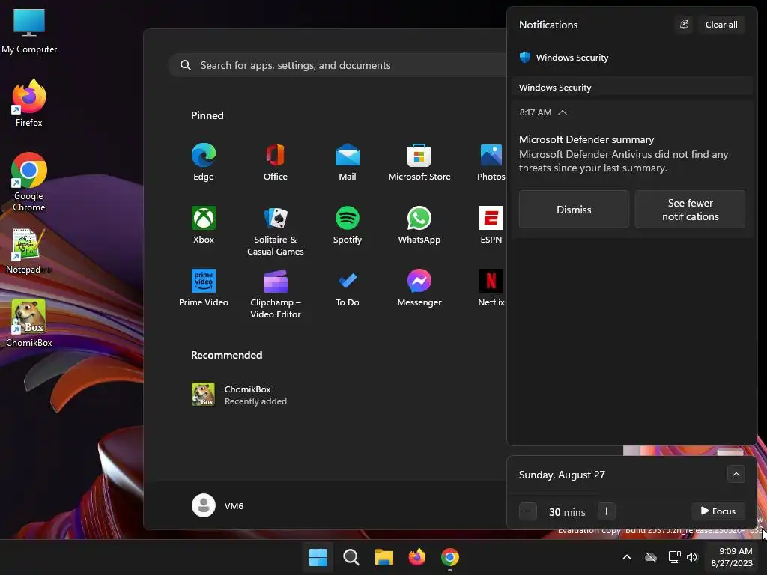
Task: Click the Sunday, August 27 date
Action: point(562,475)
